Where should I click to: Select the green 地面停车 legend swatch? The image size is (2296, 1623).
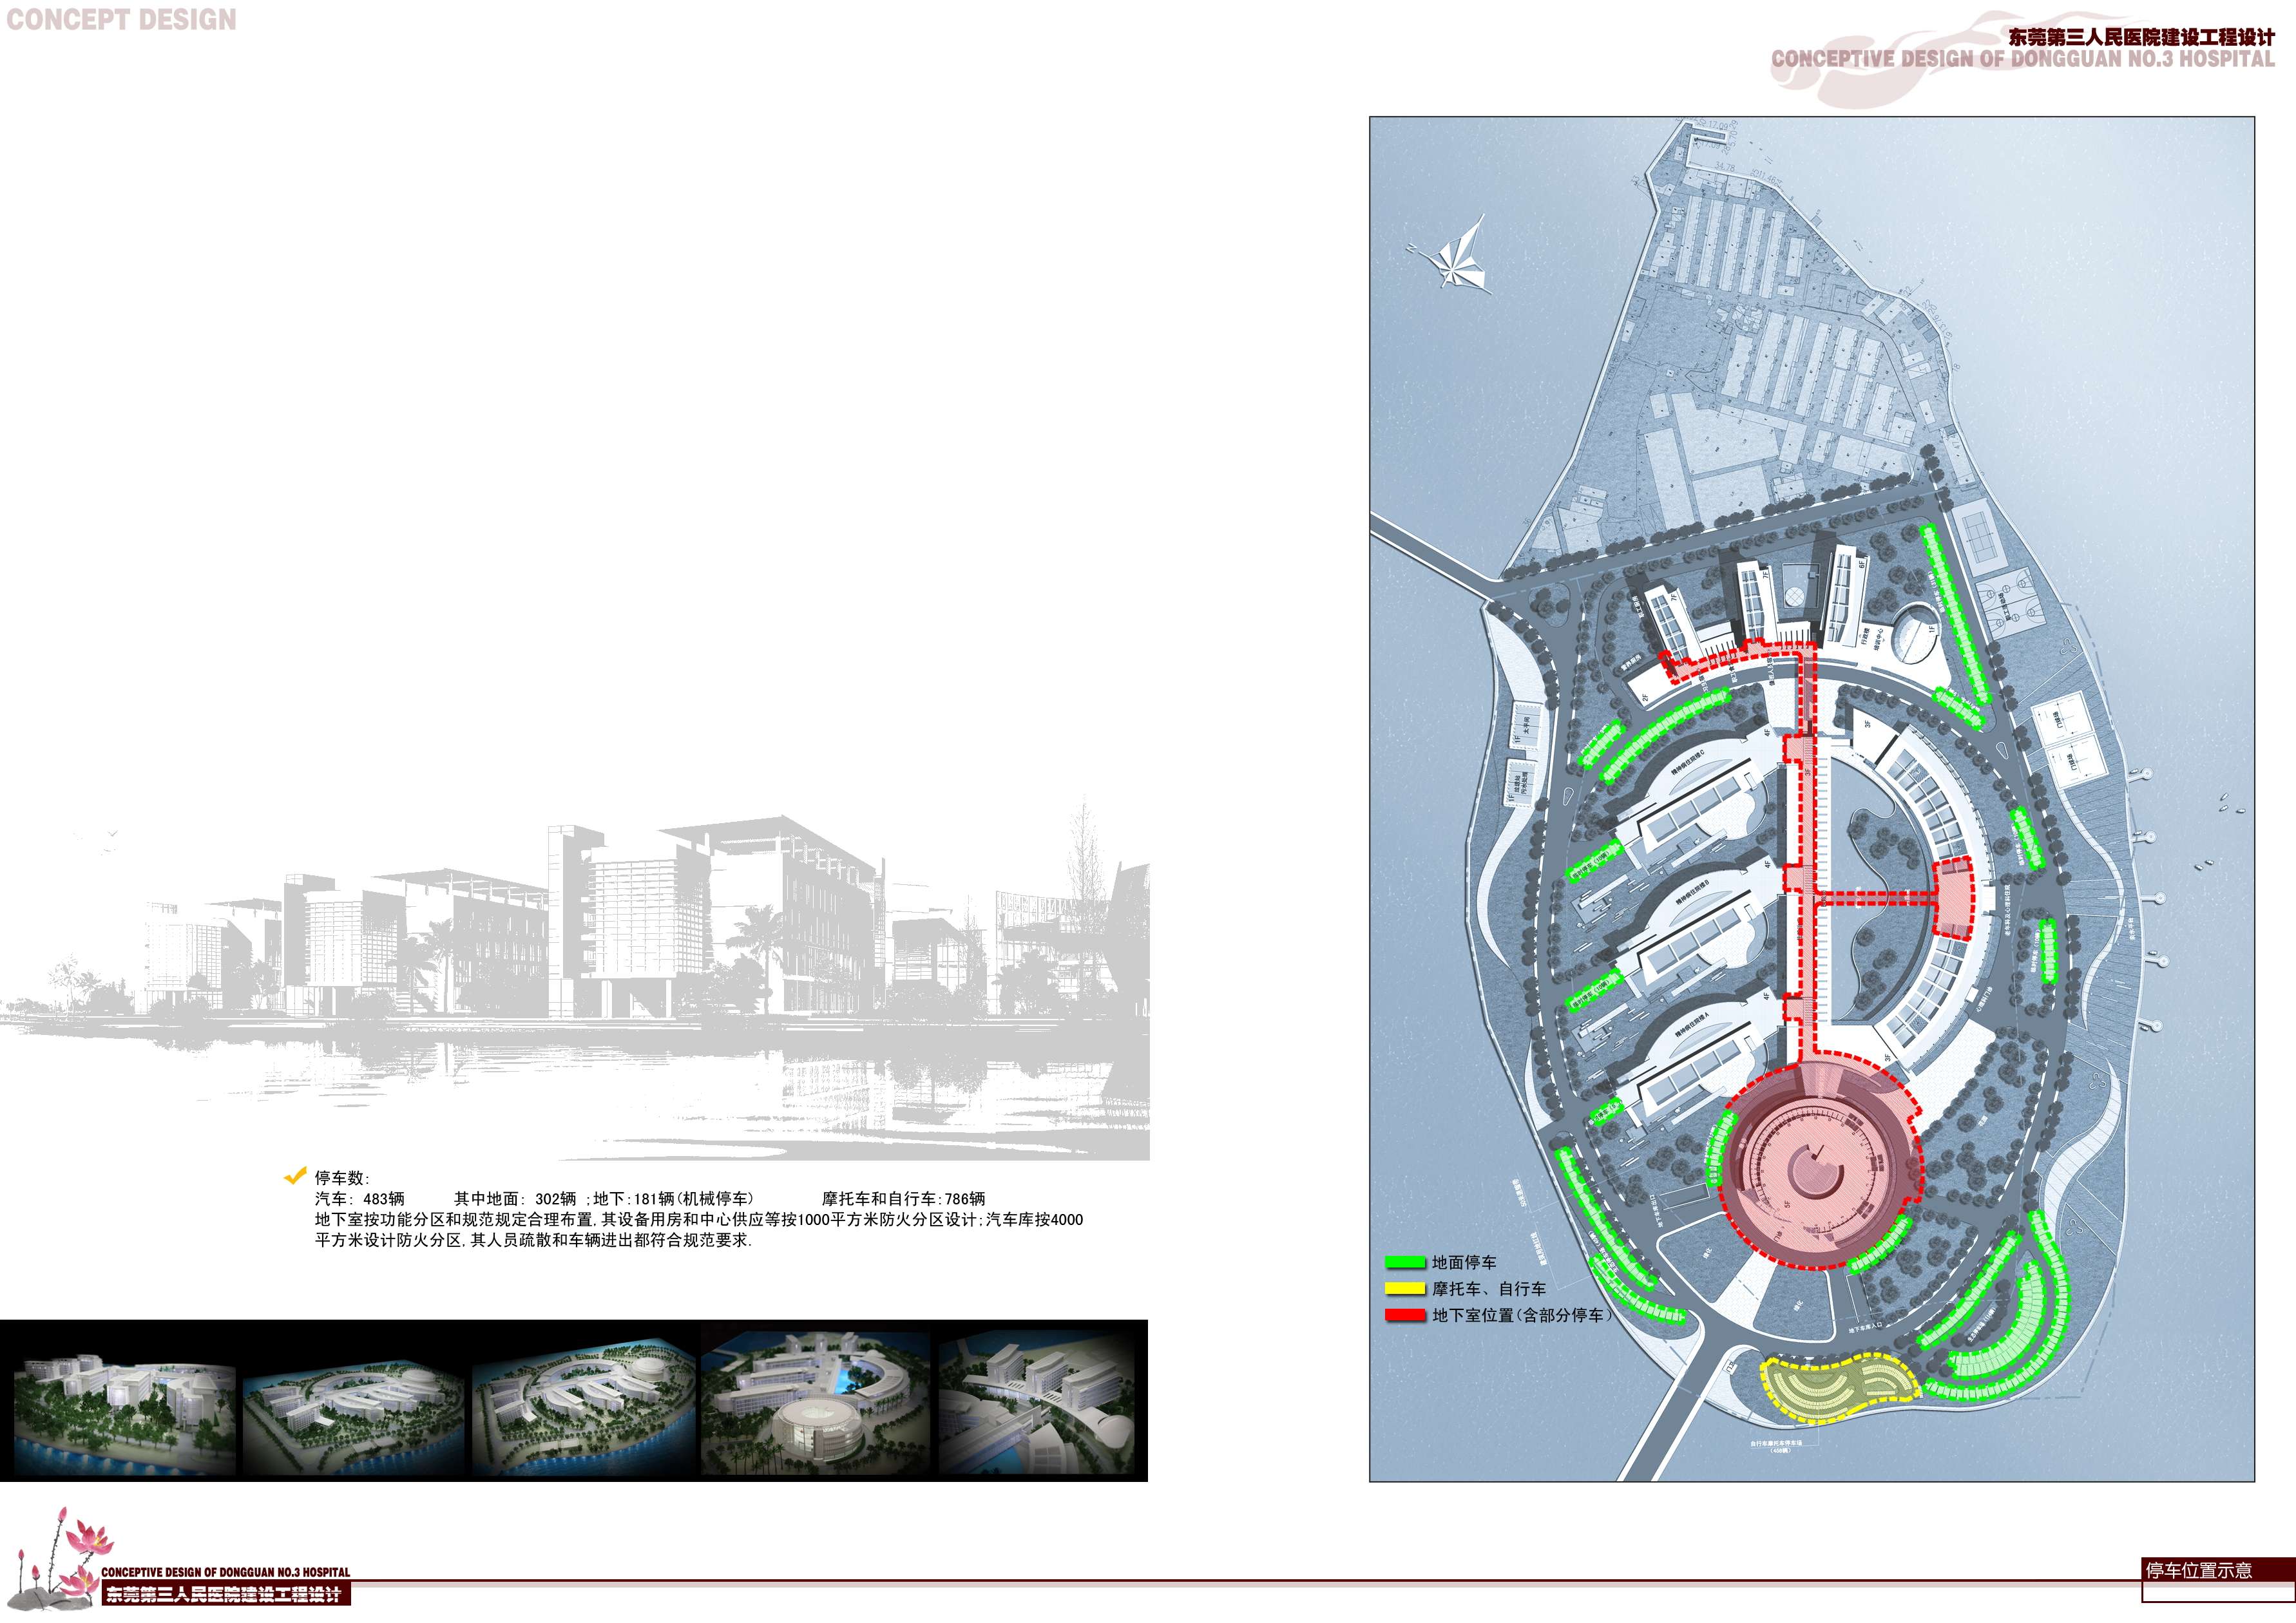[1405, 1263]
